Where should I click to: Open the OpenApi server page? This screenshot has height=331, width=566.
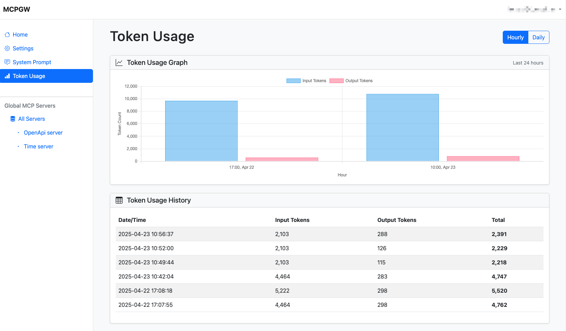tap(43, 133)
